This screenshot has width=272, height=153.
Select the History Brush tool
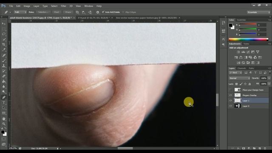click(4, 71)
